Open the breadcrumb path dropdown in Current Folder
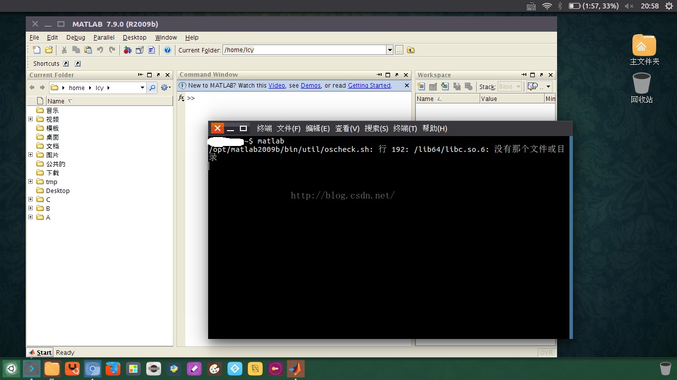Viewport: 677px width, 380px height. [x=142, y=88]
